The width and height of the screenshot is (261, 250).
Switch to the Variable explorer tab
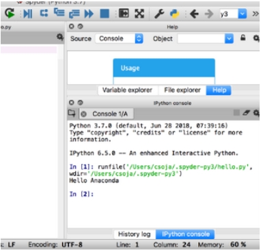(127, 90)
